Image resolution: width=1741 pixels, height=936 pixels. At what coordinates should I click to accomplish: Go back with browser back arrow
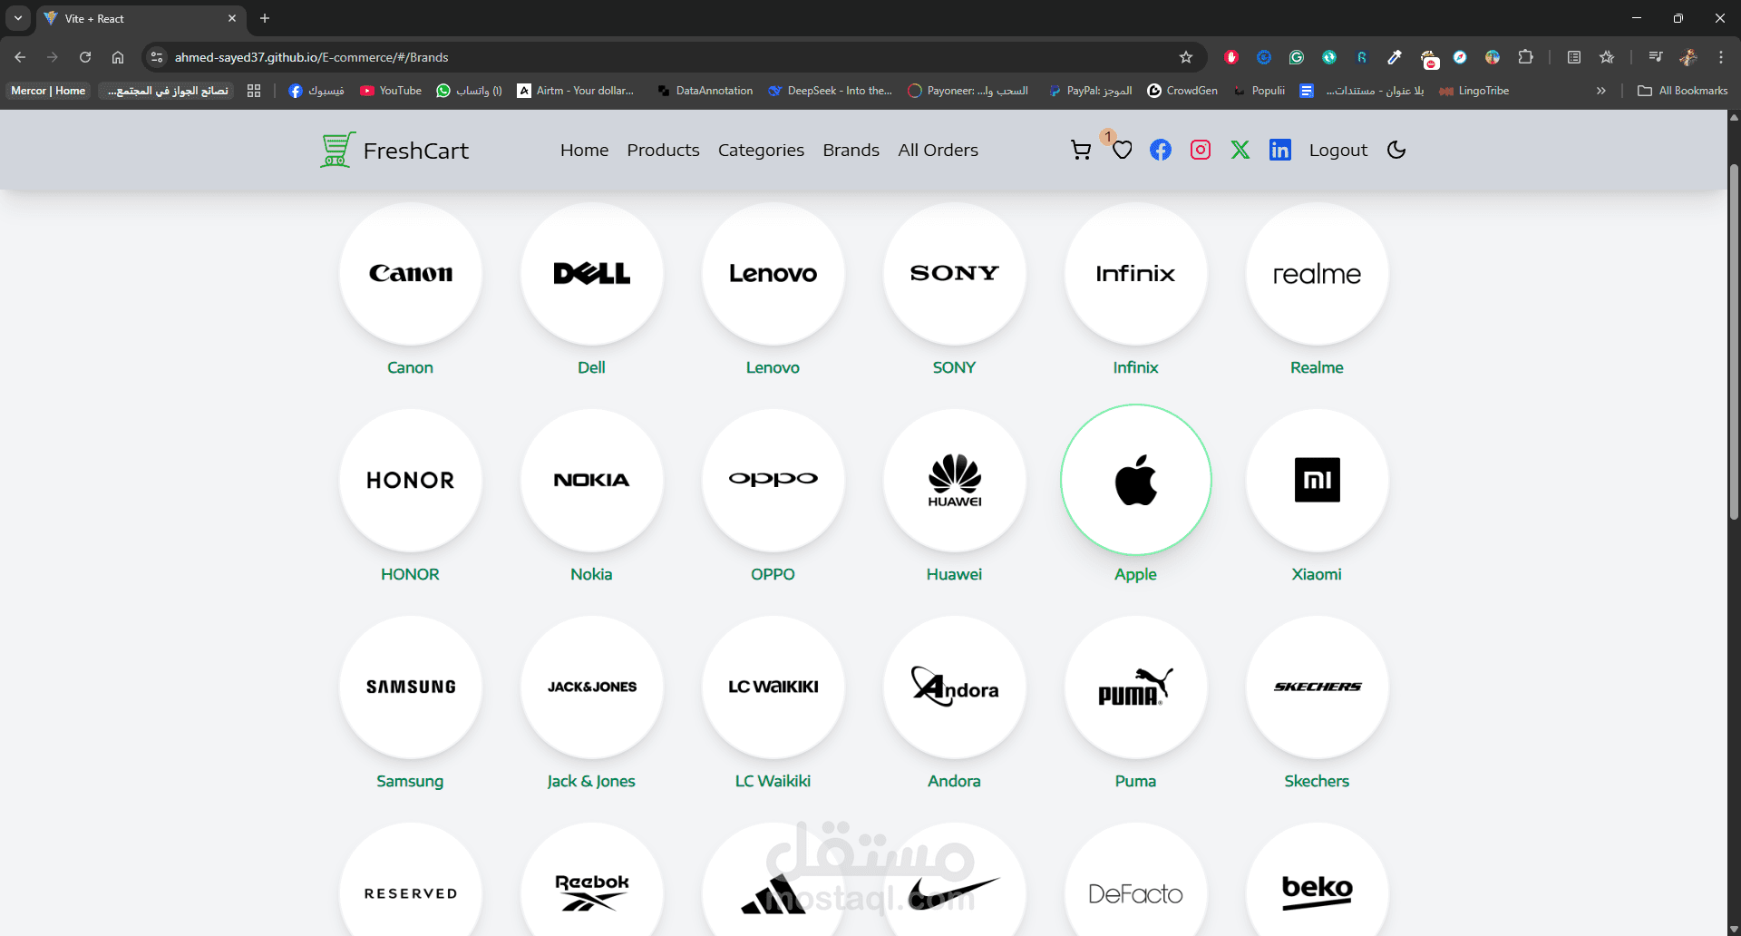20,57
